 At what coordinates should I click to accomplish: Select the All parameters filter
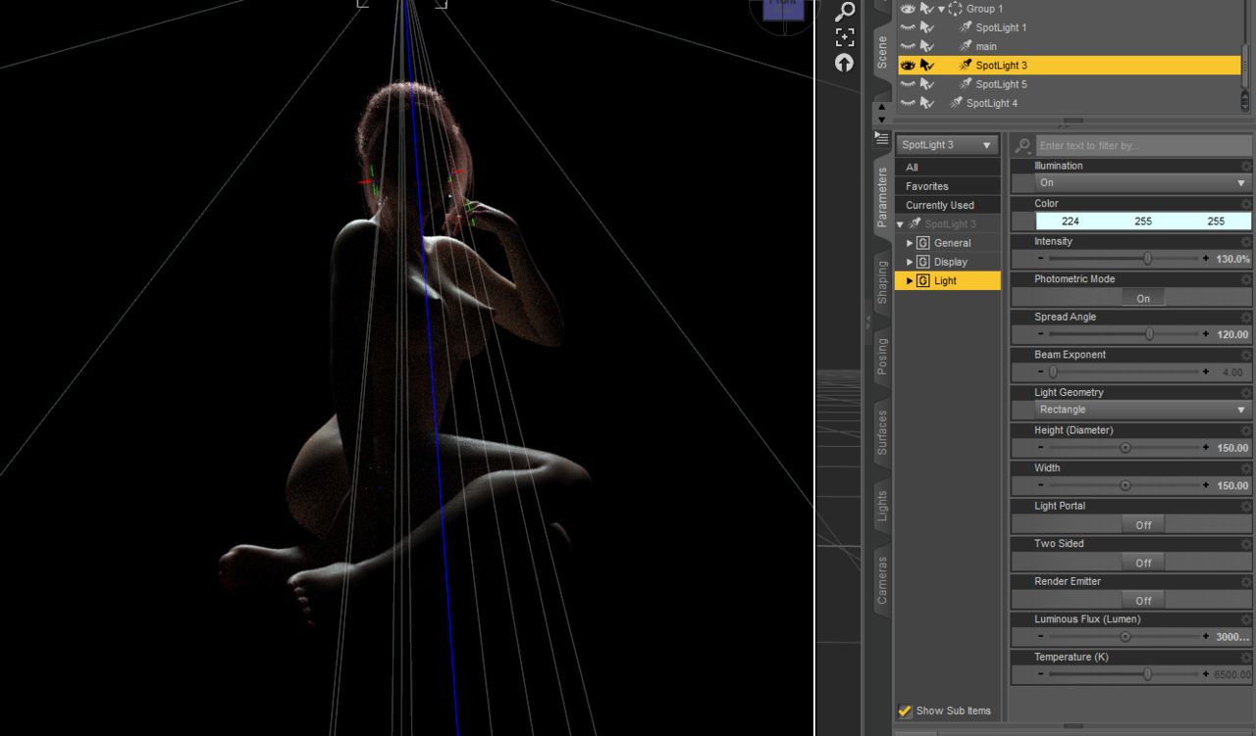947,168
